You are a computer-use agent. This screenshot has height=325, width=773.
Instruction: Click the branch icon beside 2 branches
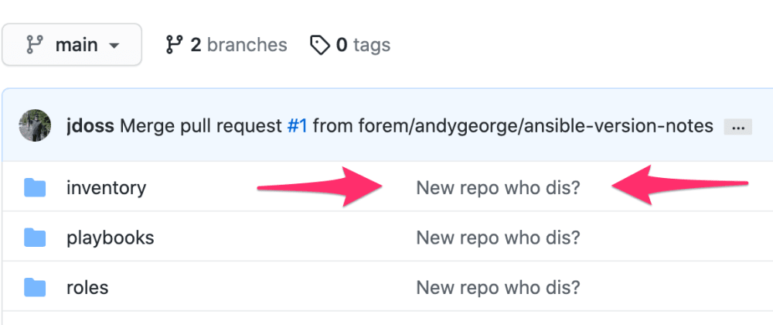pos(175,45)
